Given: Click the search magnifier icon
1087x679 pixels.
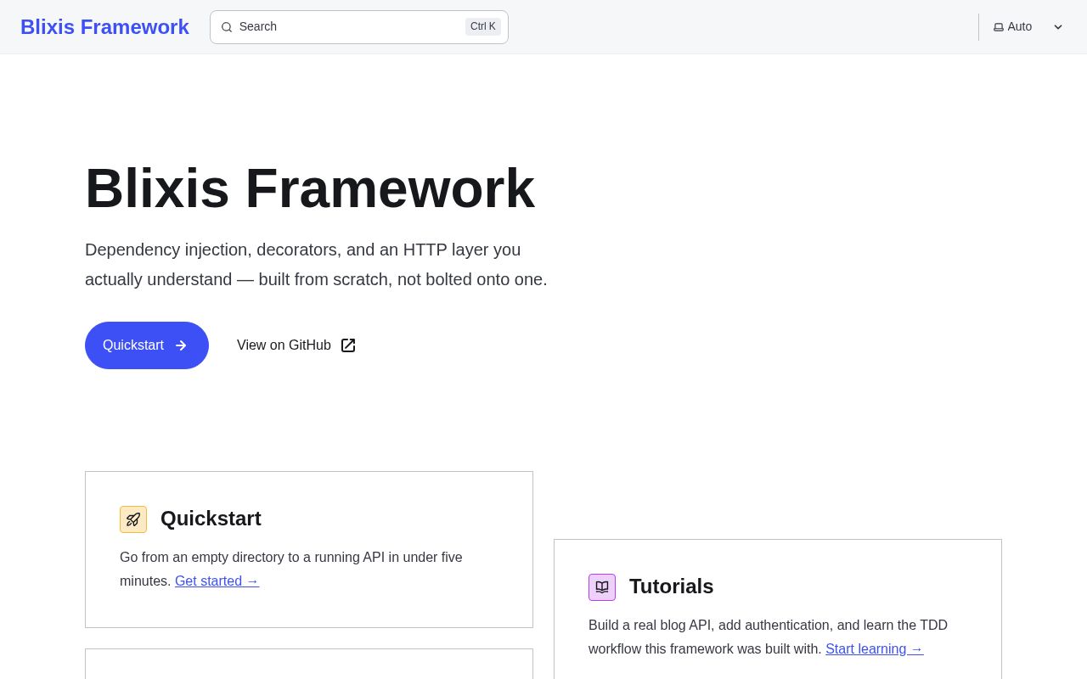Looking at the screenshot, I should tap(227, 27).
